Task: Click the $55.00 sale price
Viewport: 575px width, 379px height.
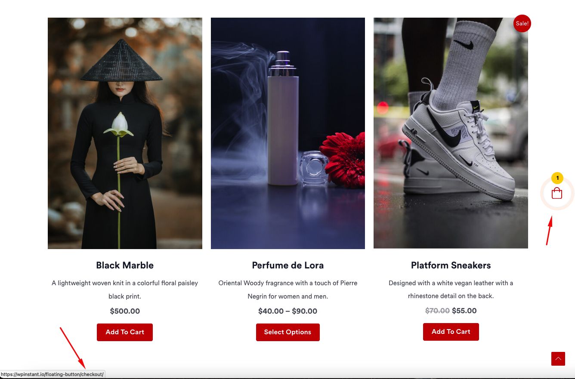Action: [x=464, y=311]
